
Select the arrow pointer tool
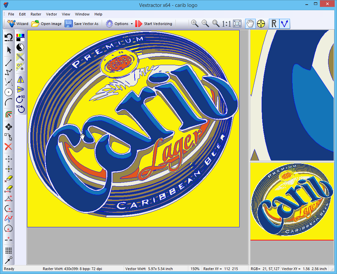coord(9,50)
